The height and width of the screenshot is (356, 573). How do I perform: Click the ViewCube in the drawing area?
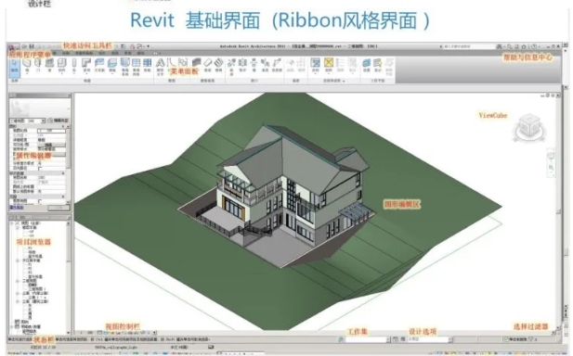point(529,128)
